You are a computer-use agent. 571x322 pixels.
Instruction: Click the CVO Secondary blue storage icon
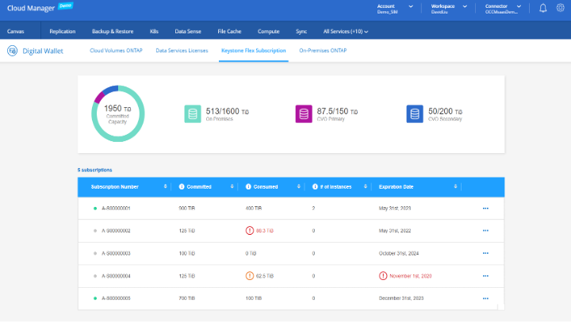pyautogui.click(x=413, y=114)
